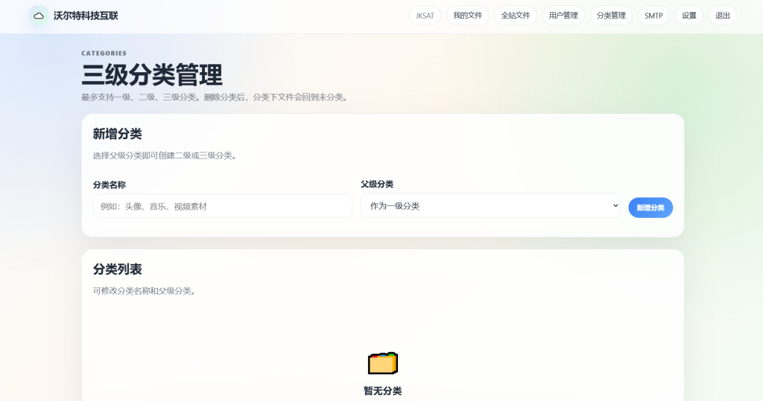This screenshot has height=401, width=763.
Task: Open SMTP settings page
Action: 653,16
